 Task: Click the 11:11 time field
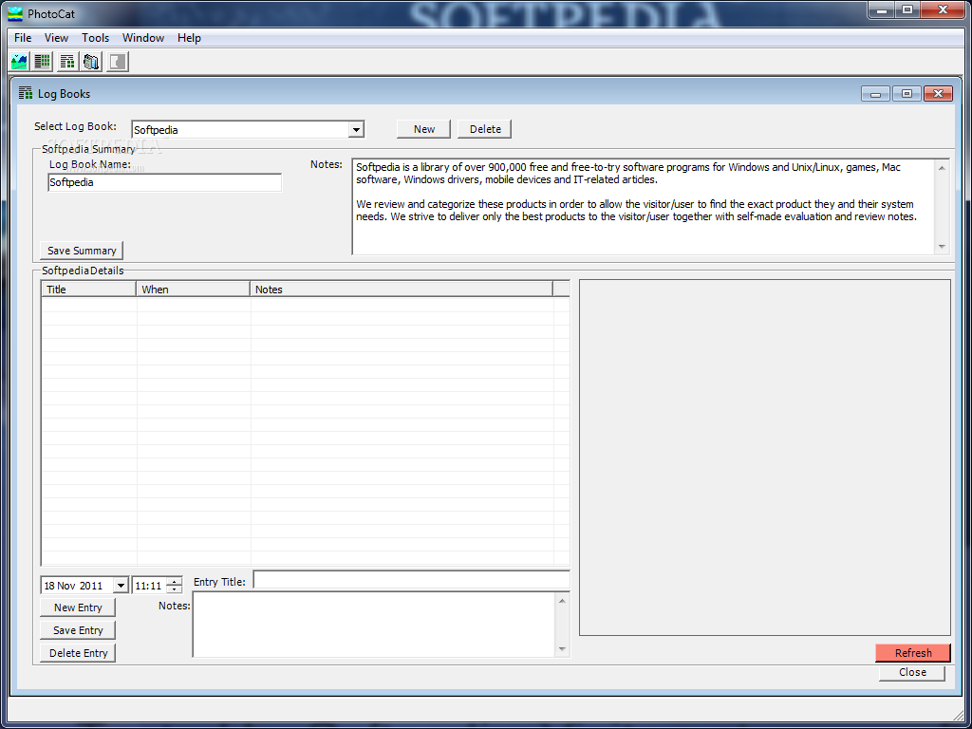point(149,585)
